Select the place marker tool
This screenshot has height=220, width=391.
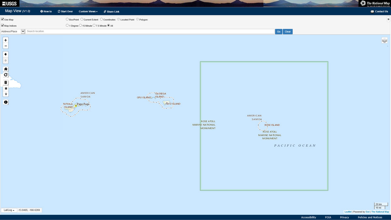[6, 94]
